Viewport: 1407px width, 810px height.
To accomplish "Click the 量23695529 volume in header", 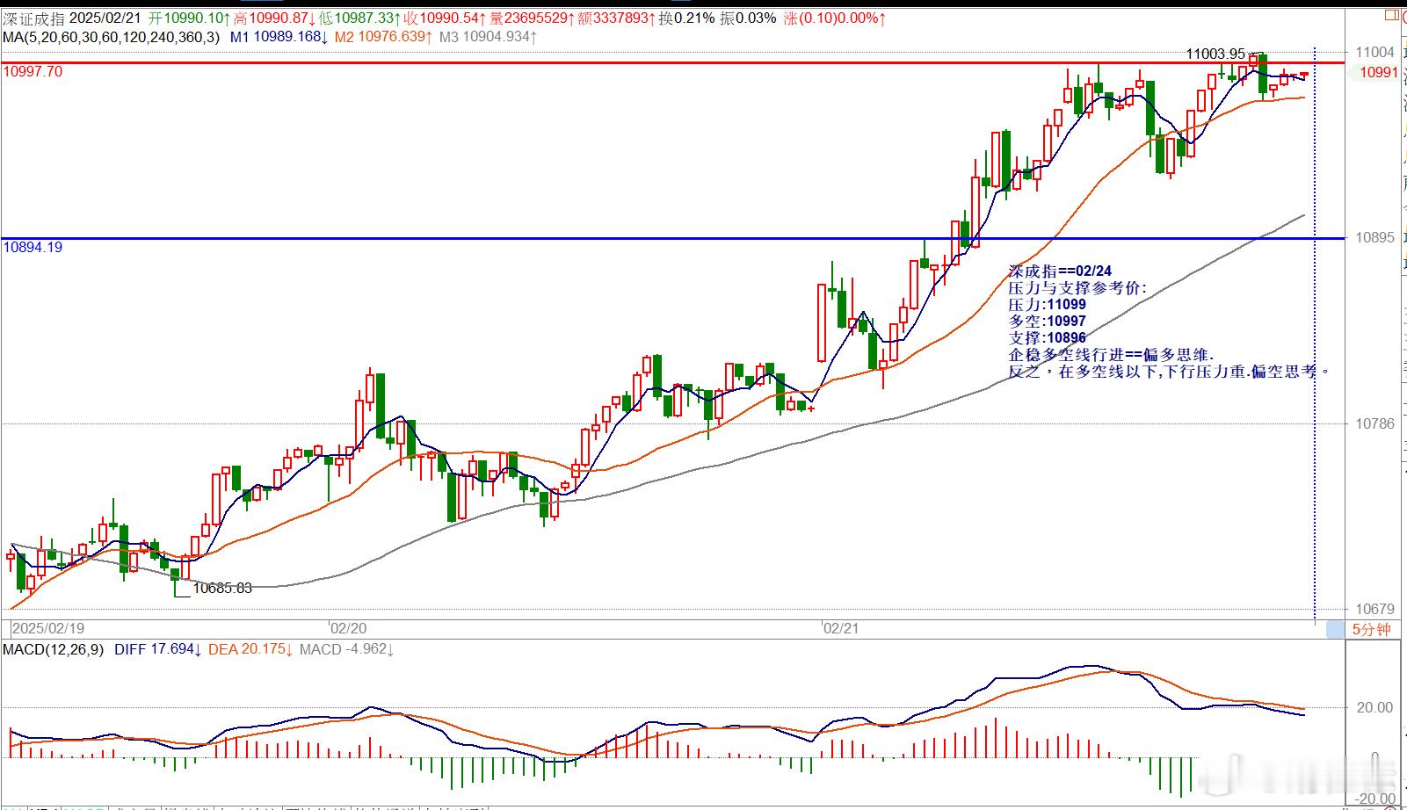I will pos(533,18).
